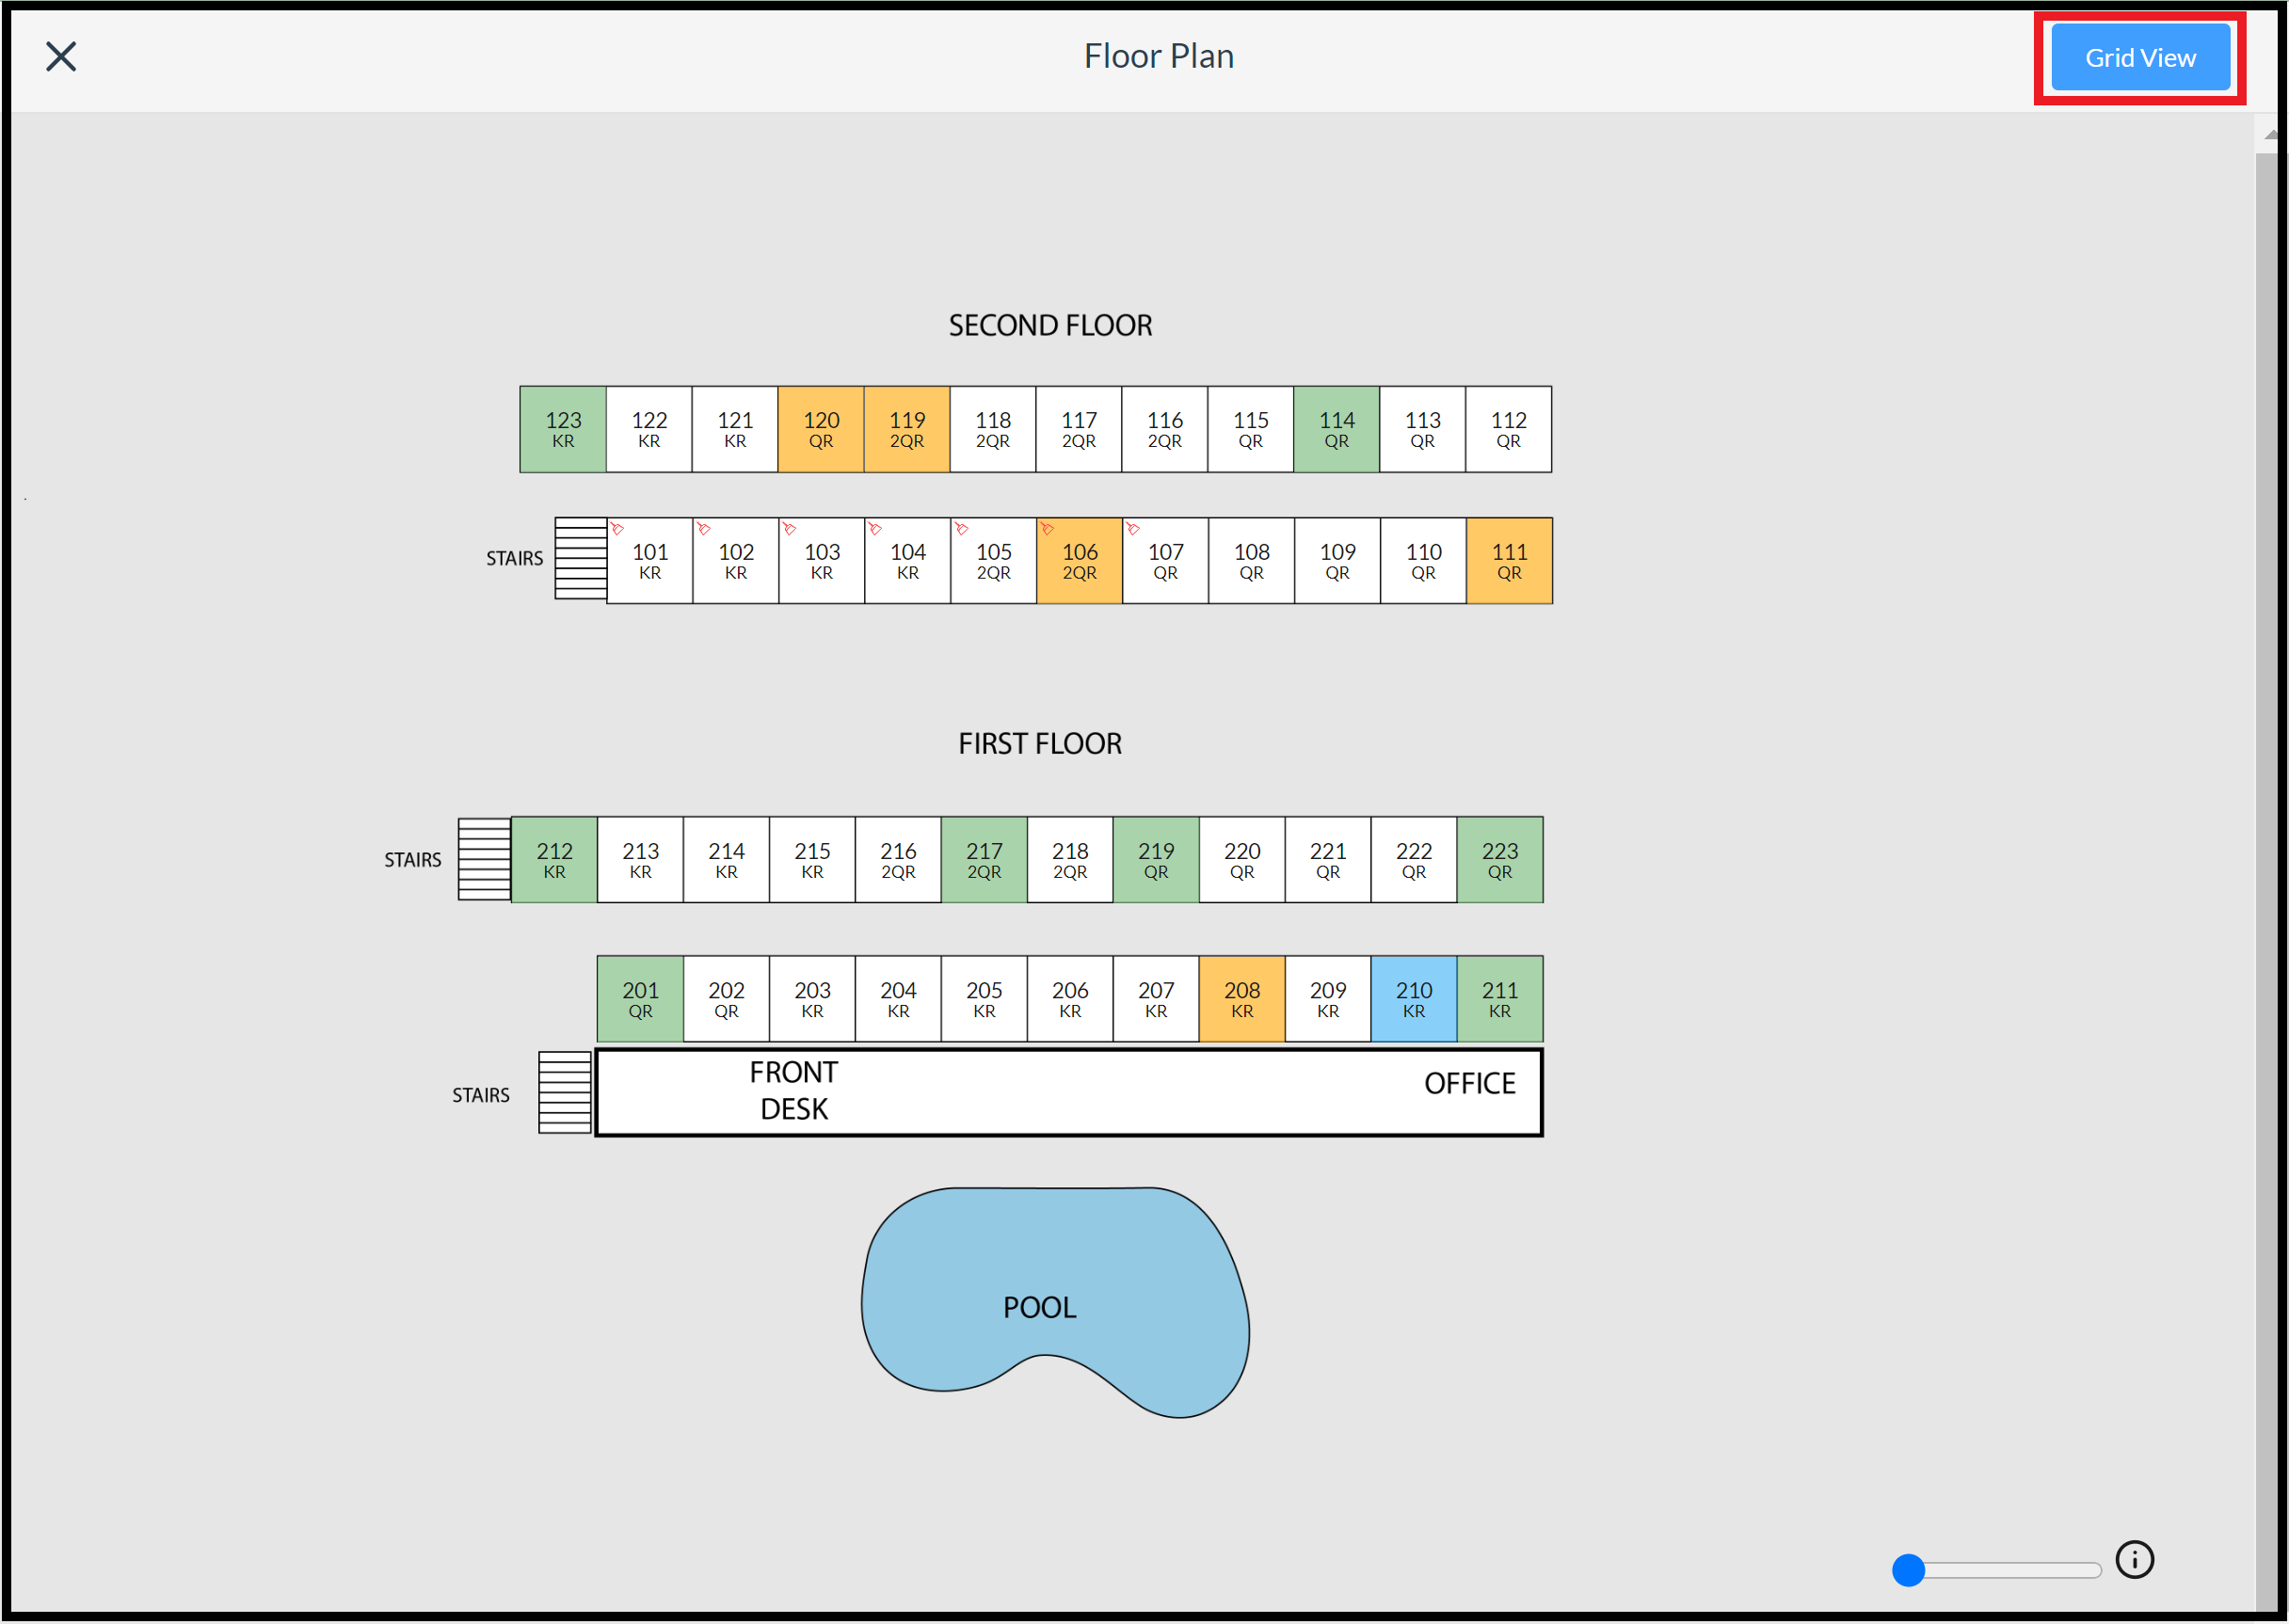Select room 208 on the first floor

pos(1241,998)
